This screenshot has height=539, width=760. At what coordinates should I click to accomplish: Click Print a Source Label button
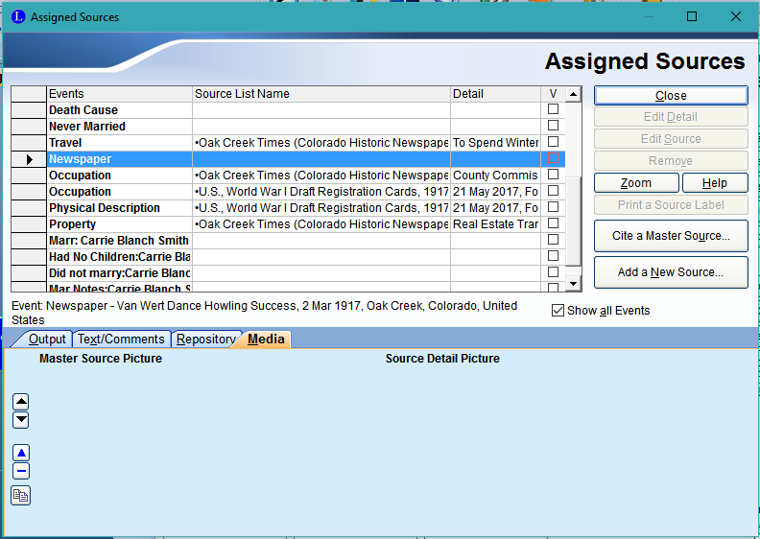tap(671, 205)
